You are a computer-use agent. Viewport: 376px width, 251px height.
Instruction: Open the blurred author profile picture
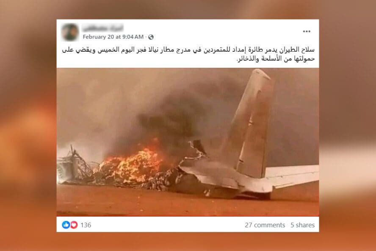tap(70, 32)
